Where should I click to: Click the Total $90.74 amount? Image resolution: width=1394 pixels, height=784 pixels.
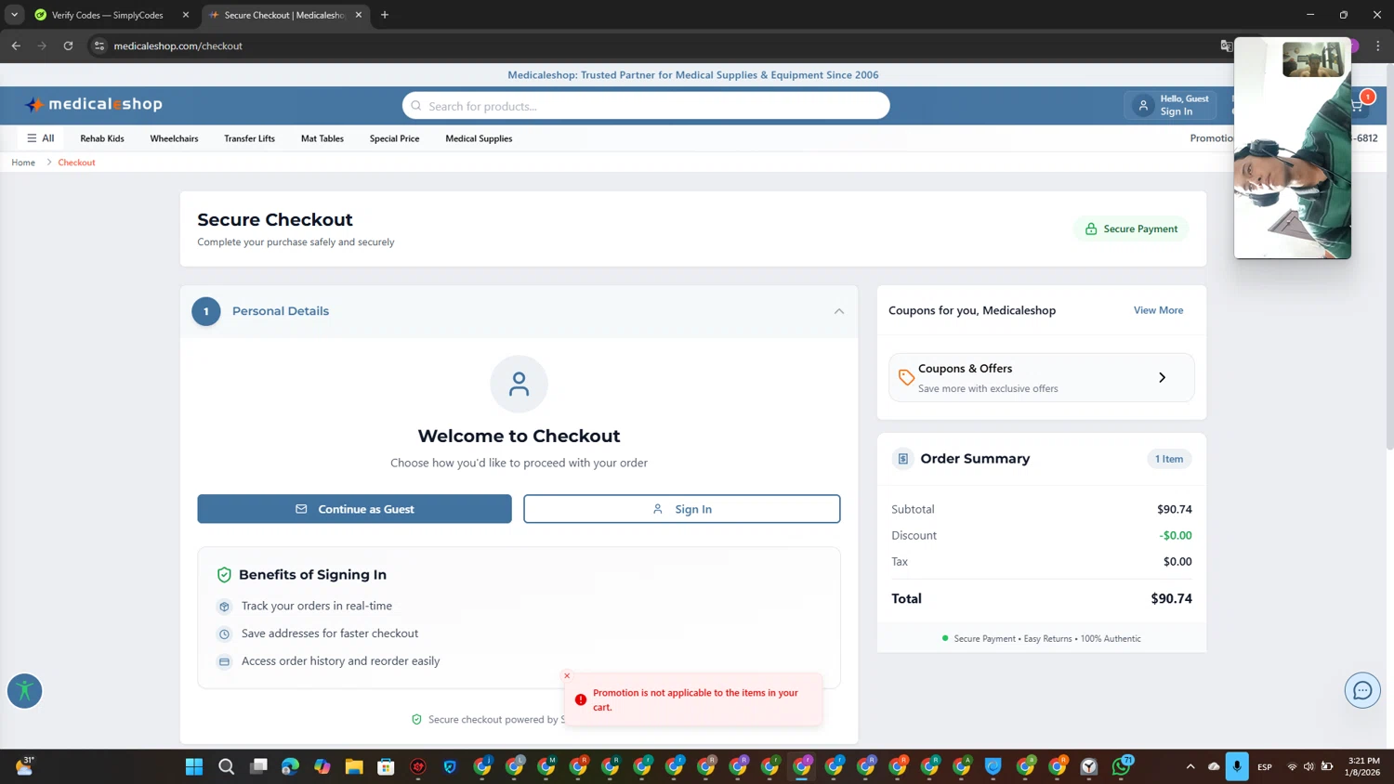(x=1171, y=599)
